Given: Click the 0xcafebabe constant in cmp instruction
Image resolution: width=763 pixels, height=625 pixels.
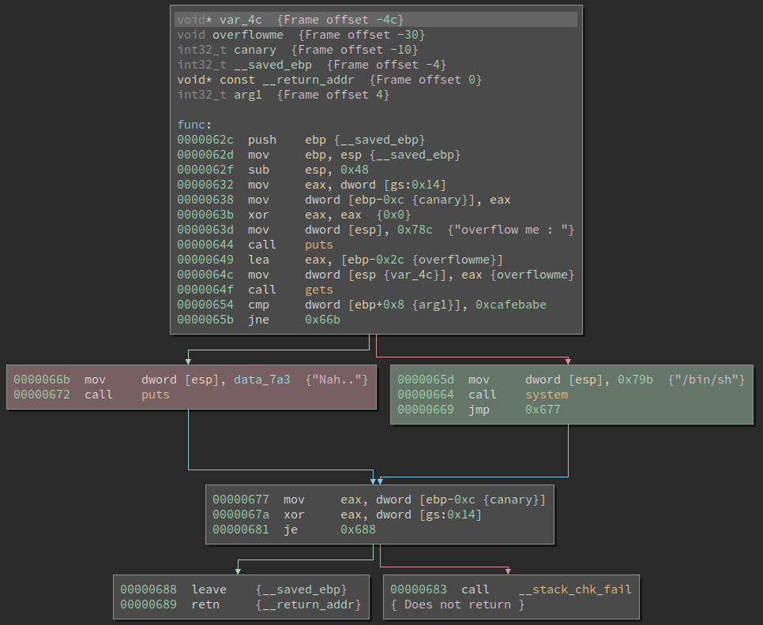Looking at the screenshot, I should pyautogui.click(x=510, y=305).
